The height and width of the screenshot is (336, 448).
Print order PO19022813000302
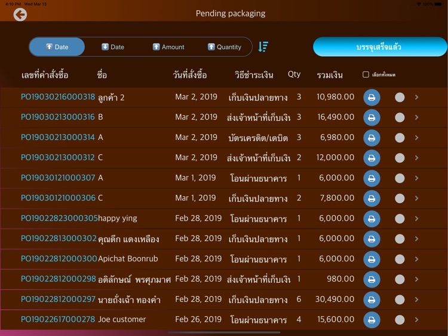(372, 239)
